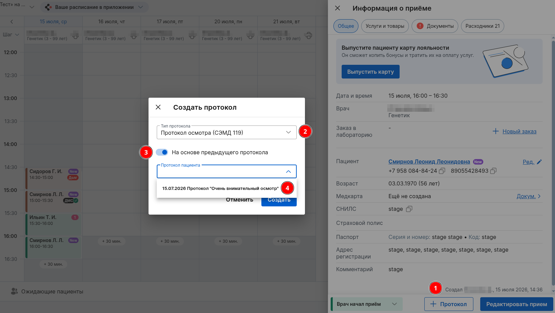555x313 pixels.
Task: Click Выпустить карту button
Action: tap(370, 72)
